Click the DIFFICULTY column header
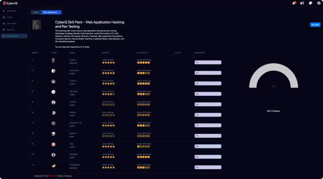 [x=143, y=53]
